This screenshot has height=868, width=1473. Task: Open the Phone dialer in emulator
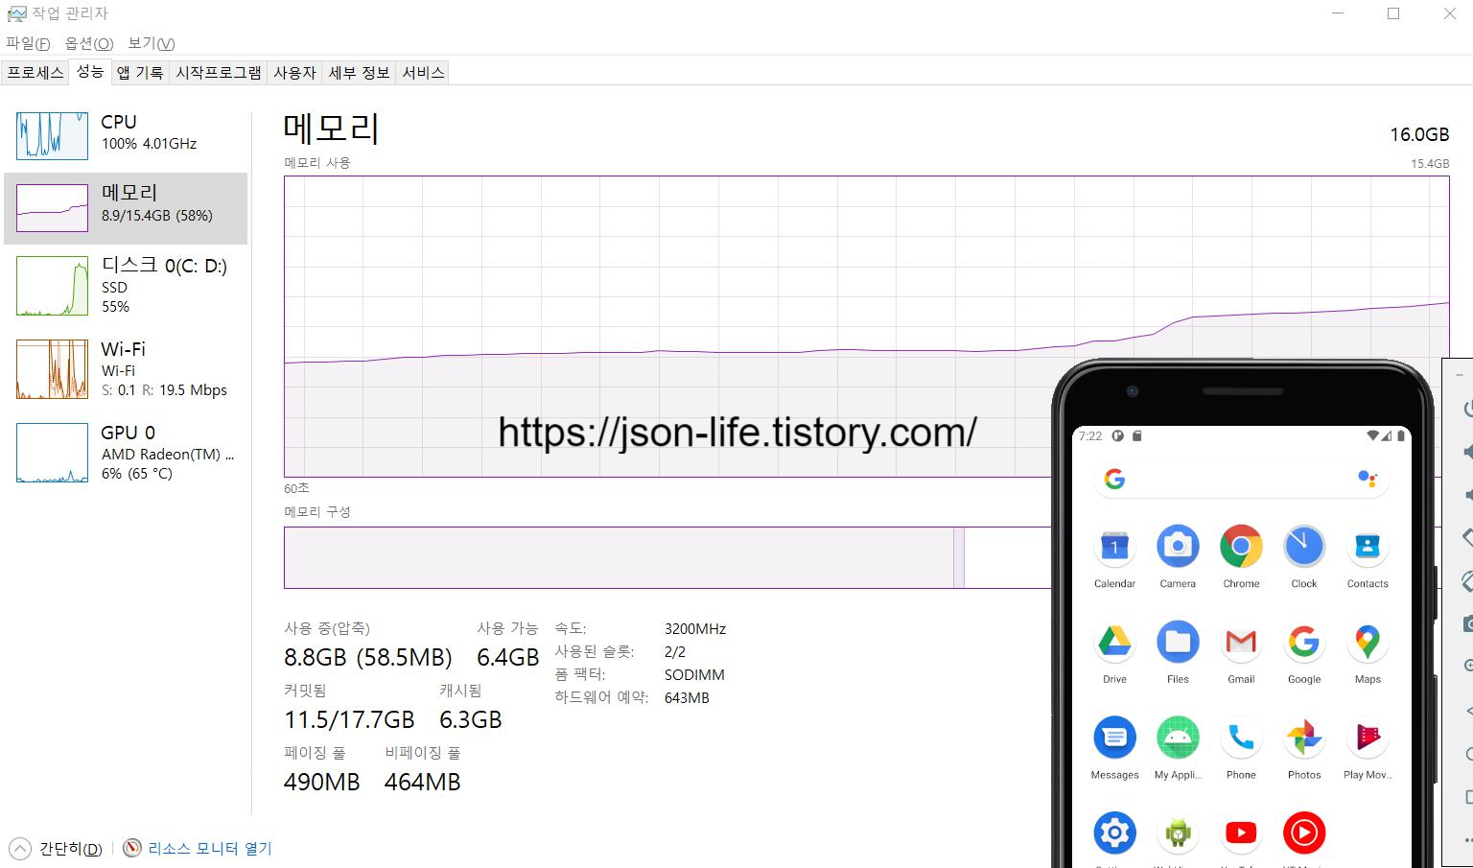pyautogui.click(x=1241, y=738)
